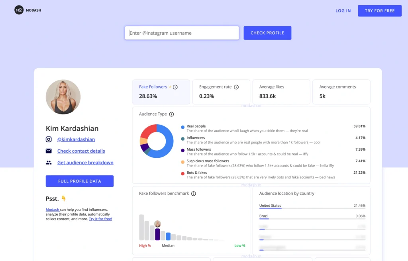
Task: Expand the Mass followers audience category
Action: 199,149
